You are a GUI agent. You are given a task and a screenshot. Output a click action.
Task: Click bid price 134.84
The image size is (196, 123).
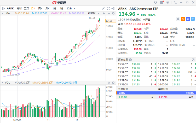pos(123,97)
